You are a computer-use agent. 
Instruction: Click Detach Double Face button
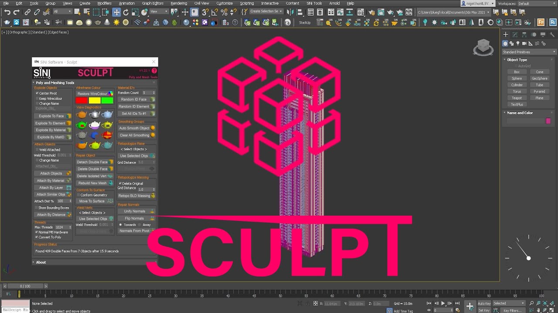(x=95, y=162)
